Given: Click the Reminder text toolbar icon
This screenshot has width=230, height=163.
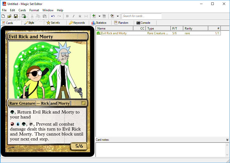Looking at the screenshot, I should pyautogui.click(x=86, y=16).
